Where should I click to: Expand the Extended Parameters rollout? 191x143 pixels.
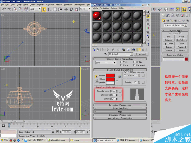click(x=120, y=105)
